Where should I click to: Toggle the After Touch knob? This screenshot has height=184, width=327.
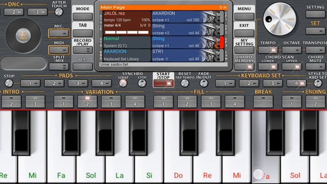pyautogui.click(x=59, y=12)
